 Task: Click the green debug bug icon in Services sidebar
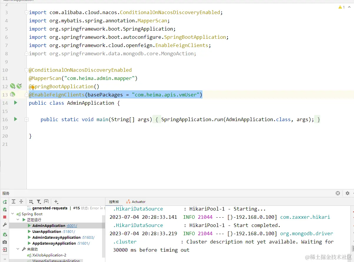tap(5, 209)
